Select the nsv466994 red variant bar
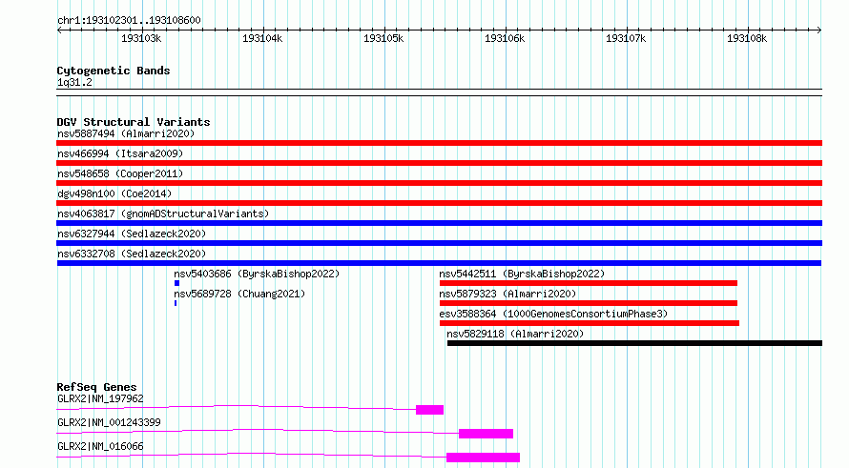This screenshot has width=849, height=468. click(x=439, y=163)
